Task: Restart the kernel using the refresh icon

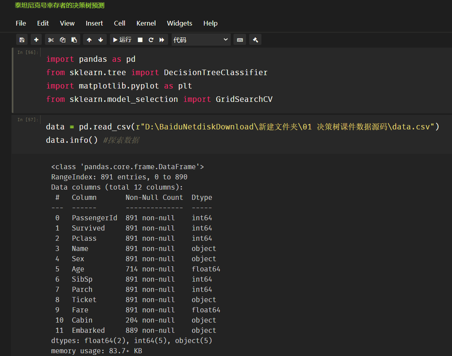Action: tap(151, 39)
